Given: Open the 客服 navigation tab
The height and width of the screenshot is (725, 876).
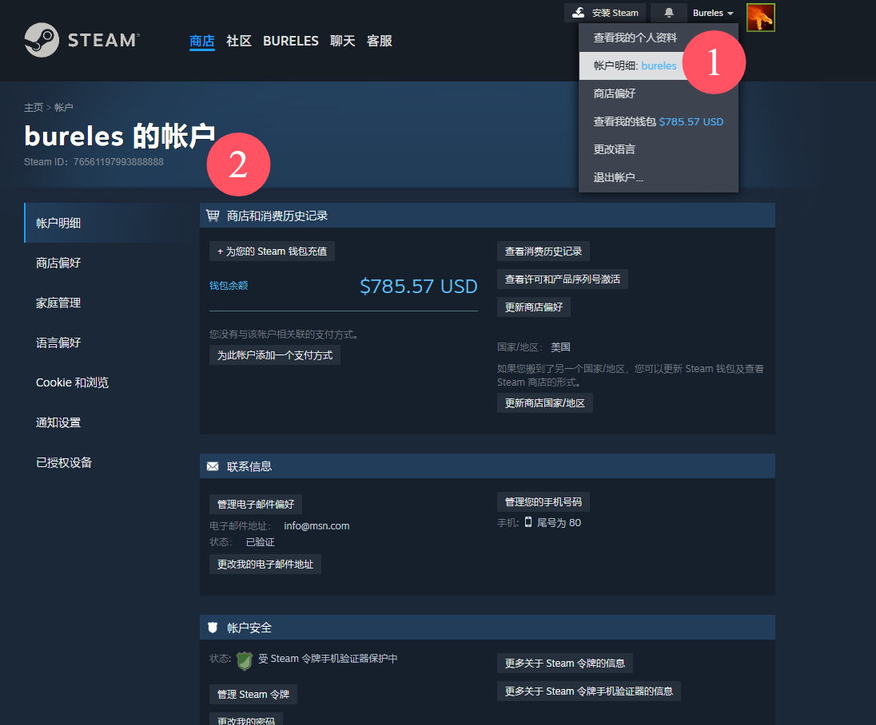Looking at the screenshot, I should [x=380, y=41].
